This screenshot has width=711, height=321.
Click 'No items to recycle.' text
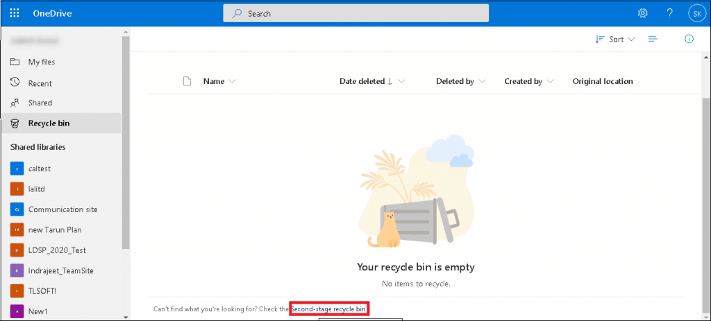[416, 284]
